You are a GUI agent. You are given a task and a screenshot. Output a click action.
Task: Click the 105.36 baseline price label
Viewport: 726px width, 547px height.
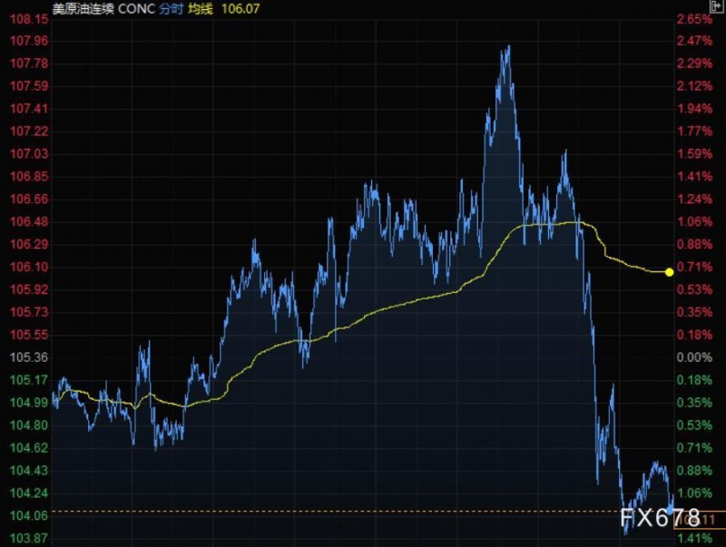29,357
